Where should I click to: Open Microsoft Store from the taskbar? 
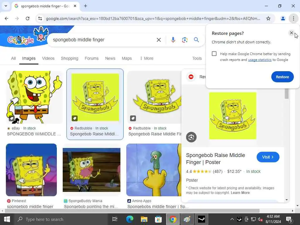click(158, 219)
